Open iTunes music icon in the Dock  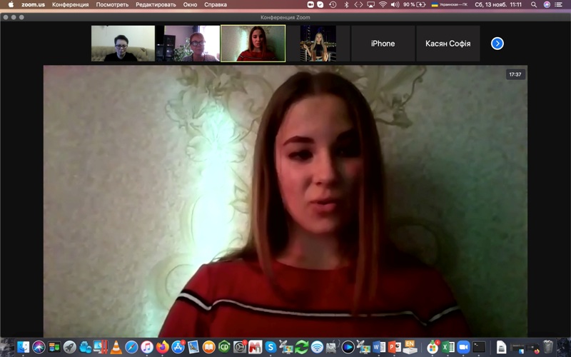tap(147, 347)
